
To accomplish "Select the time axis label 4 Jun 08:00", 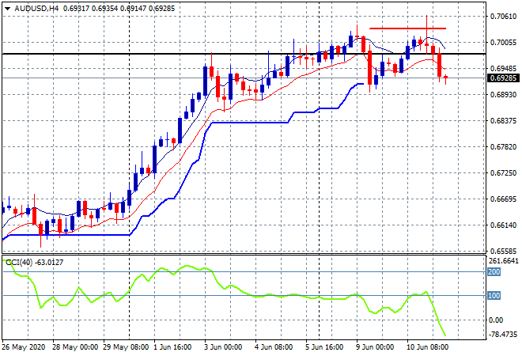I will tap(274, 347).
